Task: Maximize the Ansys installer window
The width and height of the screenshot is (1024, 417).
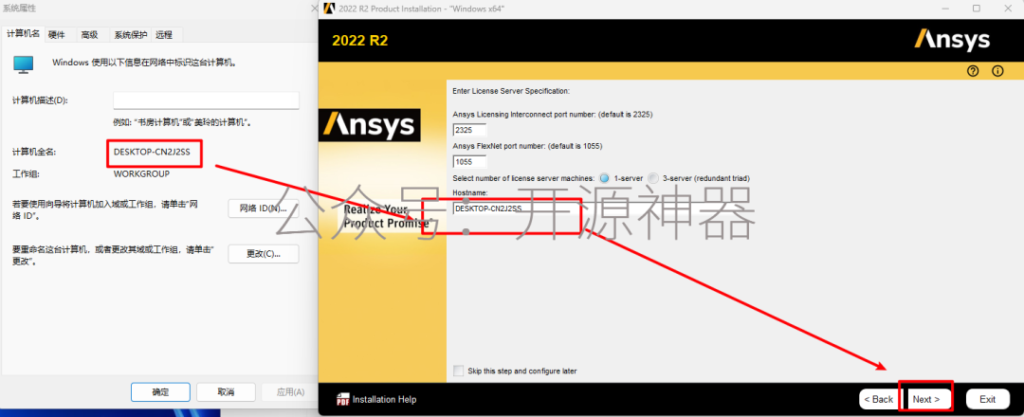Action: point(977,8)
